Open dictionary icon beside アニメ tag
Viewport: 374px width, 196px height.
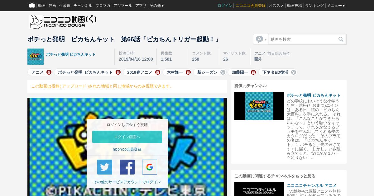tap(49, 72)
